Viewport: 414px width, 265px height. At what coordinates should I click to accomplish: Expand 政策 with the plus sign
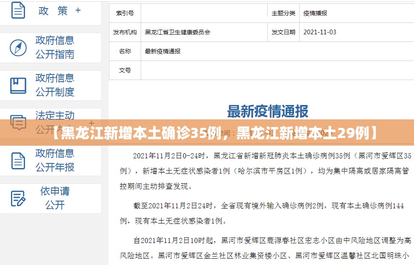(x=78, y=10)
